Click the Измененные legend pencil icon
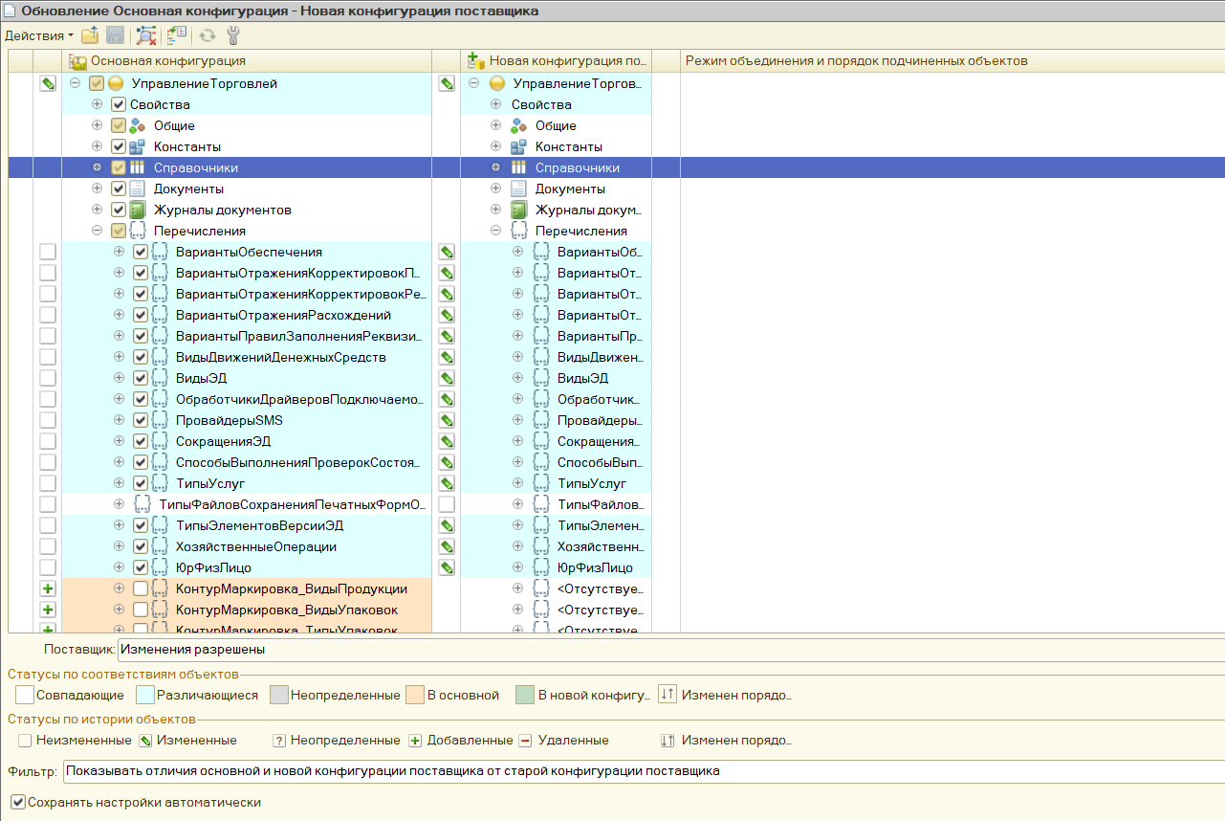The height and width of the screenshot is (821, 1225). click(145, 741)
